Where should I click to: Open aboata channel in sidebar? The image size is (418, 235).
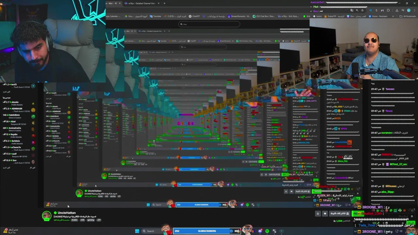pyautogui.click(x=19, y=103)
